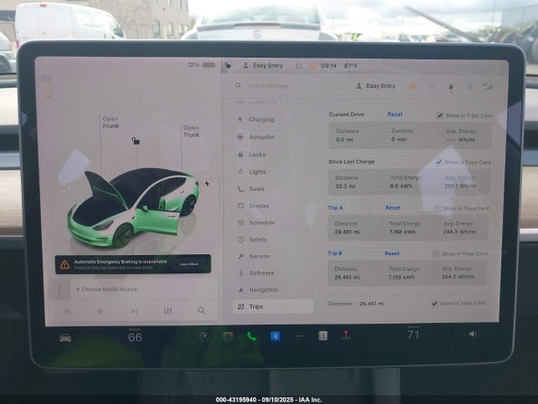538x404 pixels.
Task: Tap the Trip A distance 29,461 mi value
Action: (347, 232)
